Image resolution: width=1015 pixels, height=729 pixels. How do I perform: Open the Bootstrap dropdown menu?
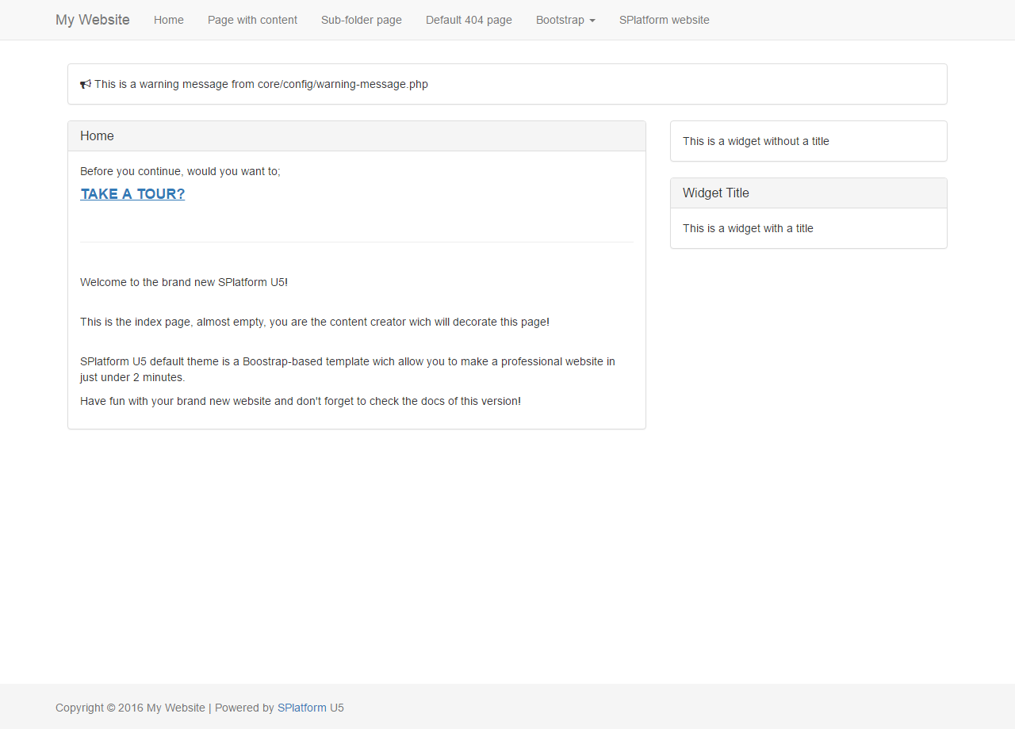click(565, 20)
